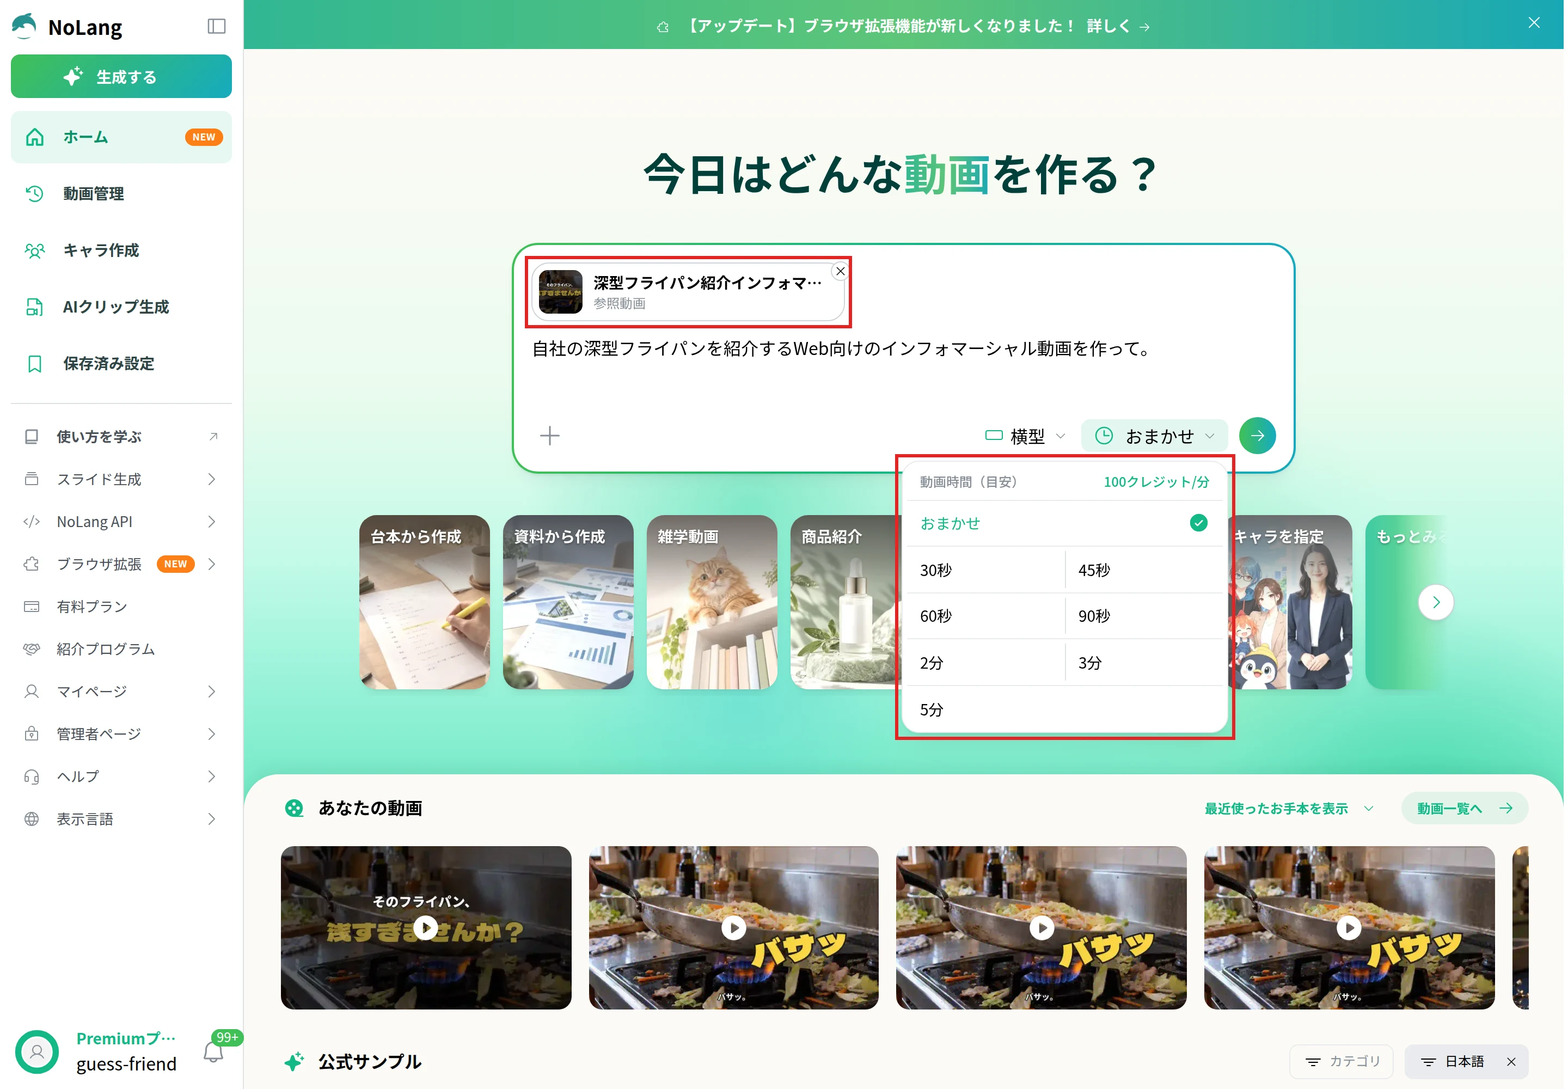Select the 2分 duration option
Screen dimensions: 1568x1089
pyautogui.click(x=985, y=663)
